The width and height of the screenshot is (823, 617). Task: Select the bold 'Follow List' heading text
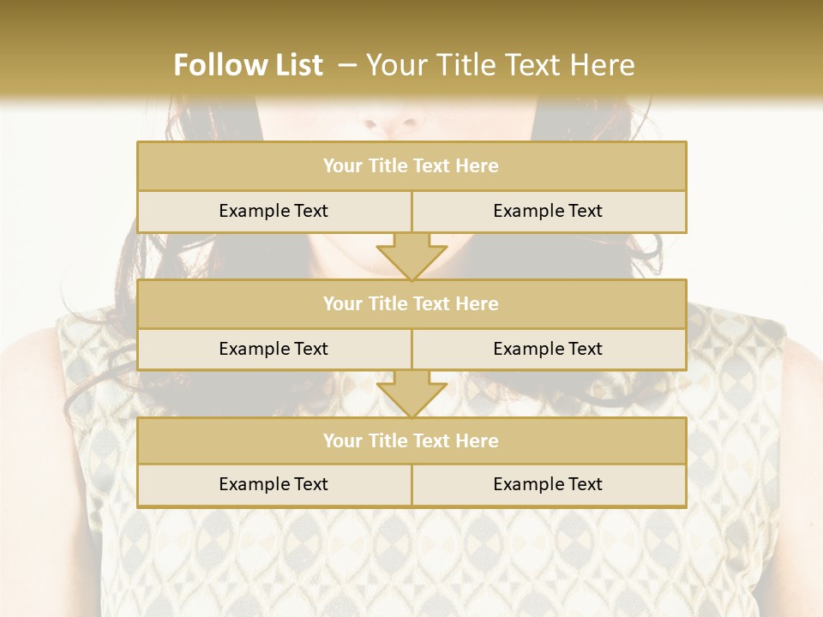point(249,65)
